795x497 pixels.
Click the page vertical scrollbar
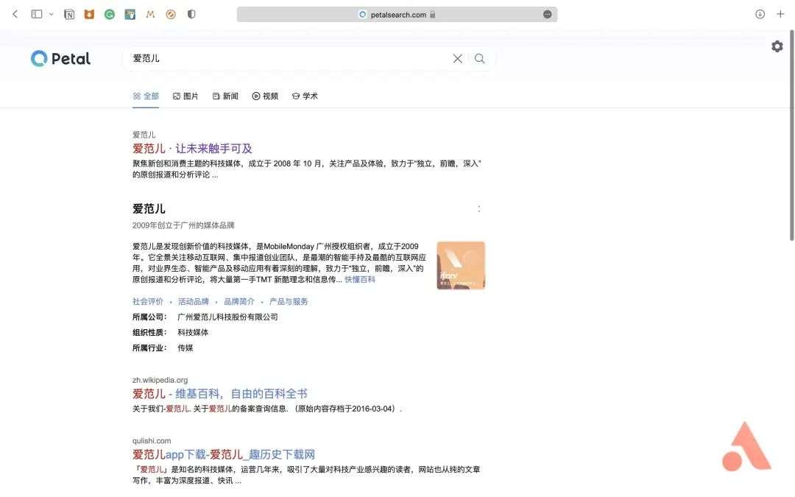[x=791, y=135]
